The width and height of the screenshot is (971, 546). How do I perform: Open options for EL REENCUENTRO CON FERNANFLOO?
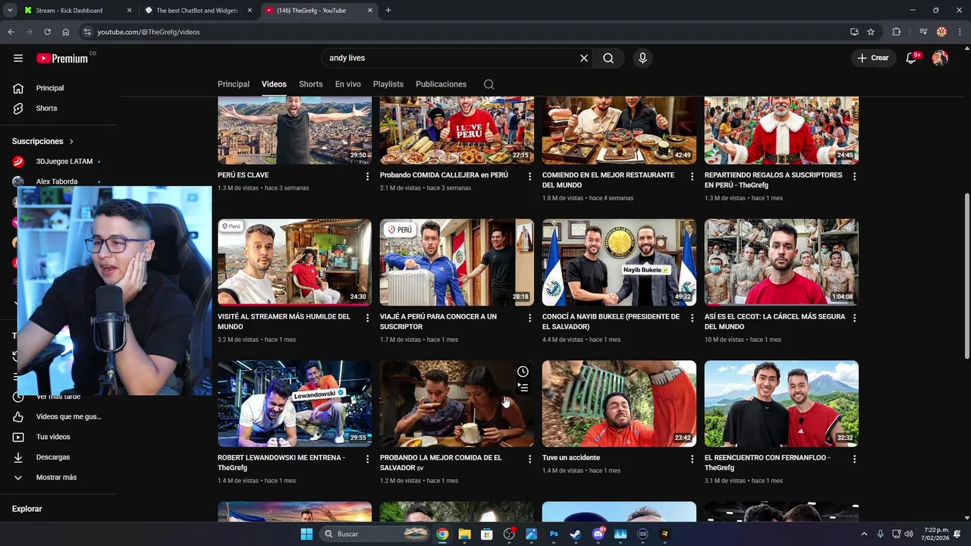pos(854,459)
